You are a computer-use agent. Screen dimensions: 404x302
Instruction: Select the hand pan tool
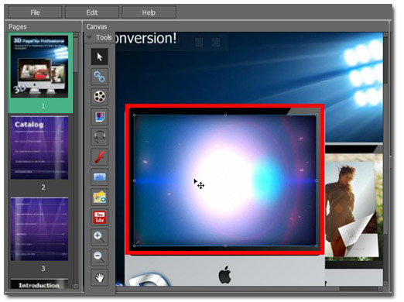99,277
